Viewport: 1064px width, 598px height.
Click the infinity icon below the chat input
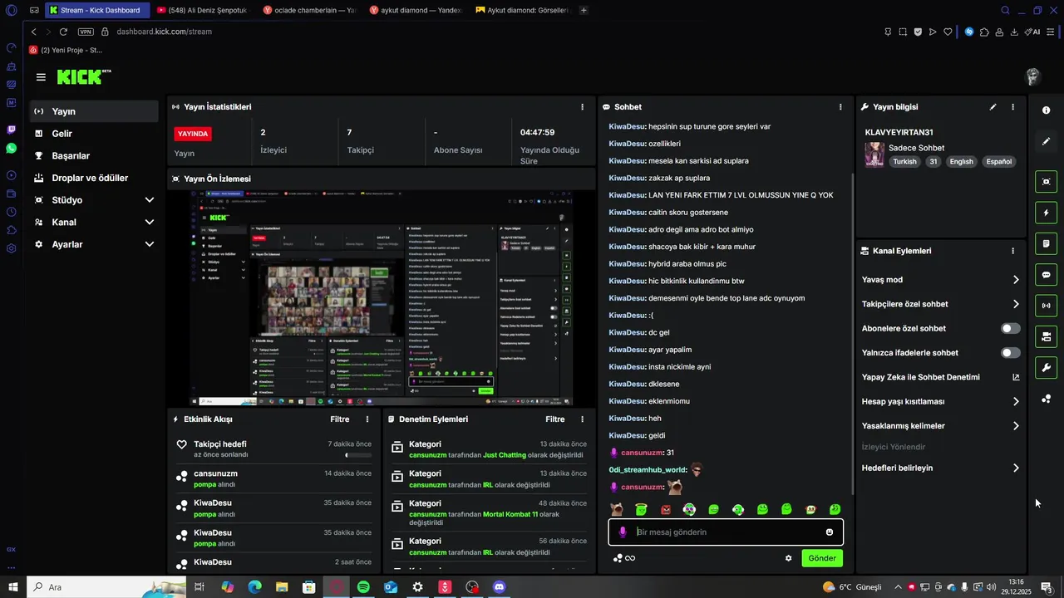630,558
